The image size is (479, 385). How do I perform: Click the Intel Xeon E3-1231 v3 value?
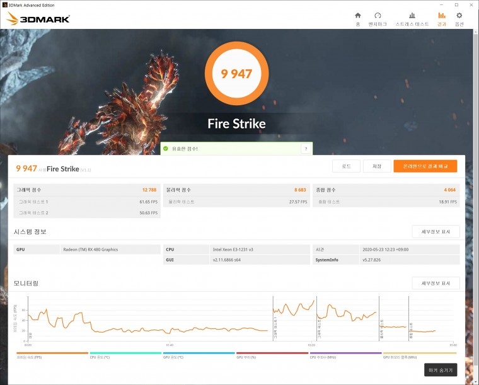pyautogui.click(x=233, y=250)
